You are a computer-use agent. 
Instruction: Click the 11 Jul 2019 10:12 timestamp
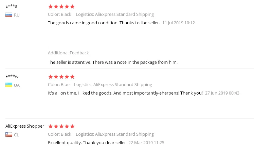point(179,23)
